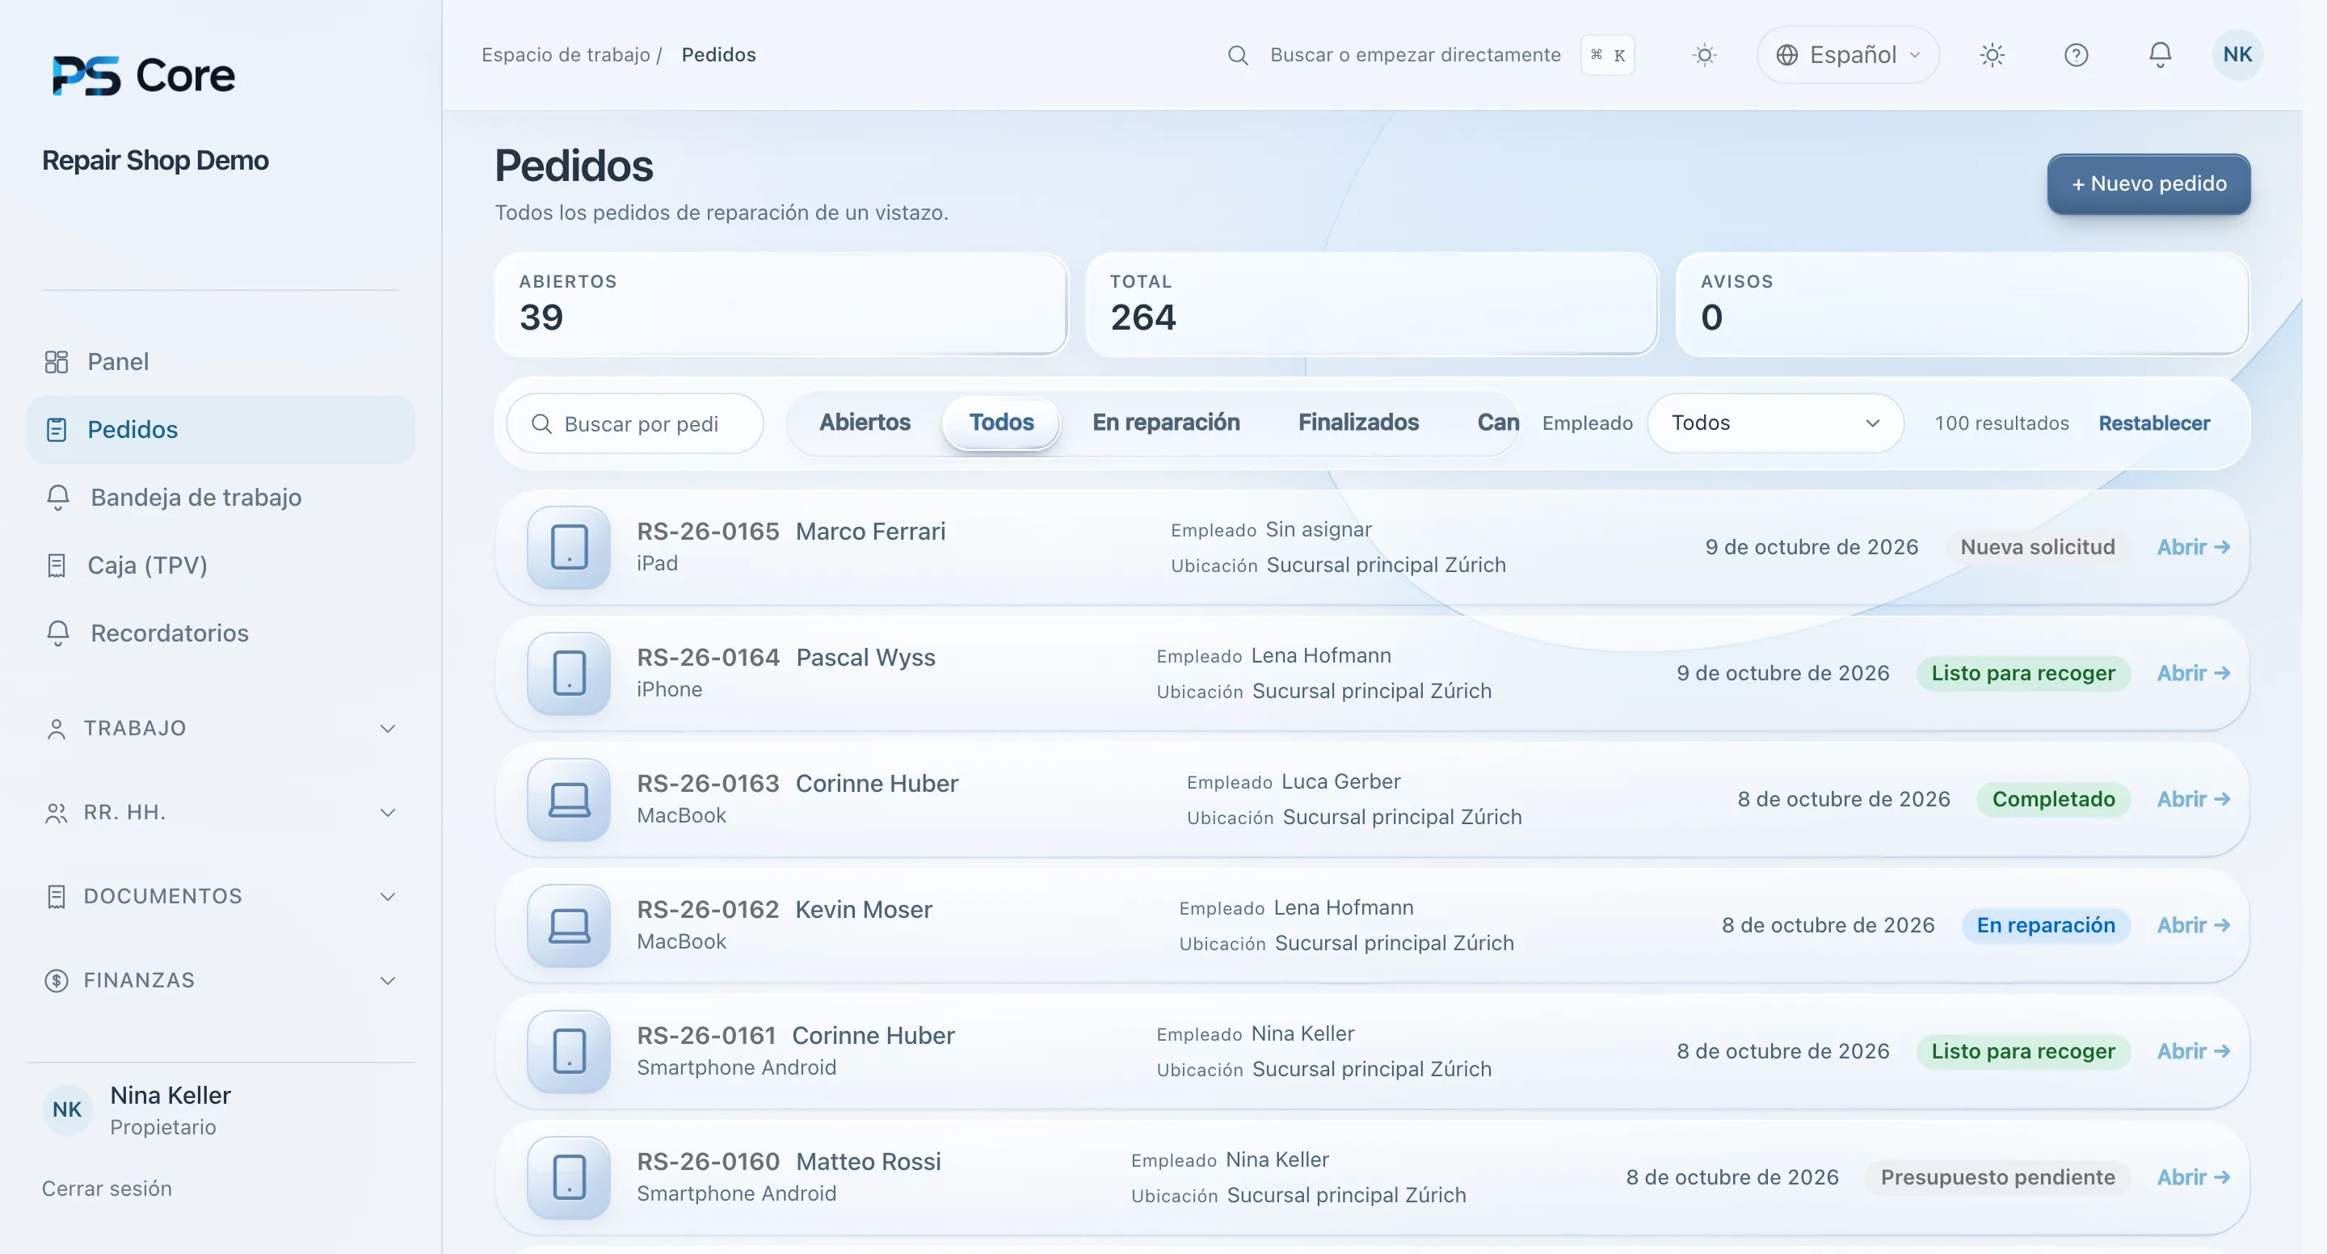
Task: Click the Buscar o empezar directamente field
Action: [1415, 55]
